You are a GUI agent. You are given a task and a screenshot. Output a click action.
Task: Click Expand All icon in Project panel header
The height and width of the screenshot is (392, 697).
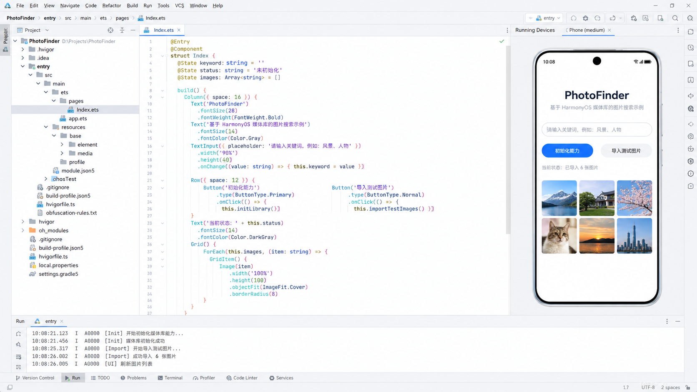pos(122,30)
